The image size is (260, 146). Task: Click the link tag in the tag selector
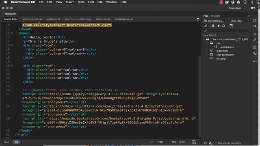click(x=16, y=142)
